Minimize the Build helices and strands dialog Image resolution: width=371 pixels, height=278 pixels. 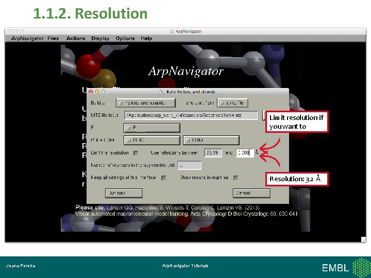[x=97, y=92]
